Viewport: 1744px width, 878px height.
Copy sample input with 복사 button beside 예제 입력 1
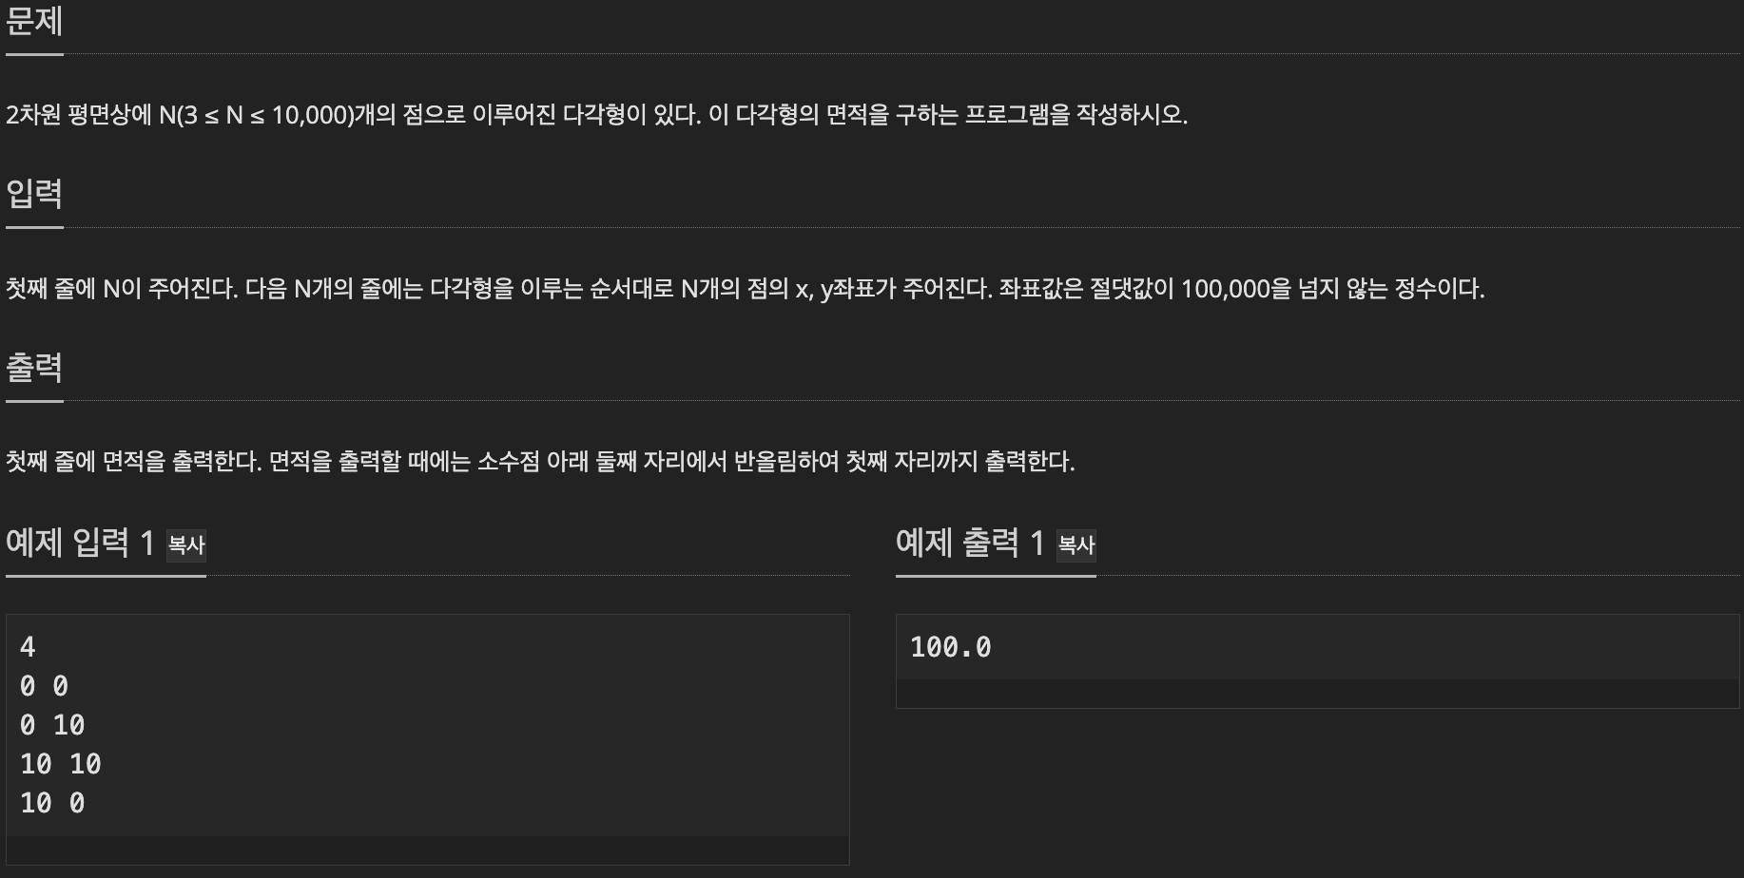point(186,544)
